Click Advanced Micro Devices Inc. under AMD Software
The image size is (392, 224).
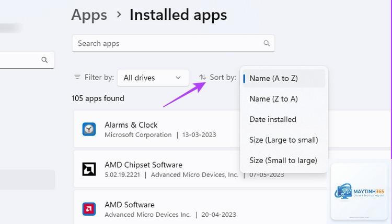147,215
